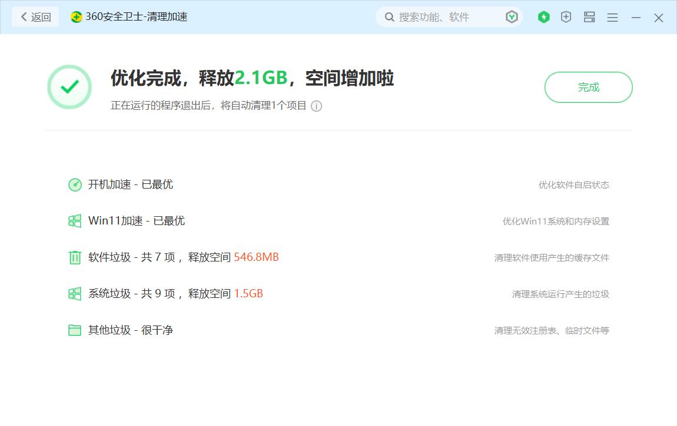Open the green acceleration ball icon

pyautogui.click(x=543, y=17)
